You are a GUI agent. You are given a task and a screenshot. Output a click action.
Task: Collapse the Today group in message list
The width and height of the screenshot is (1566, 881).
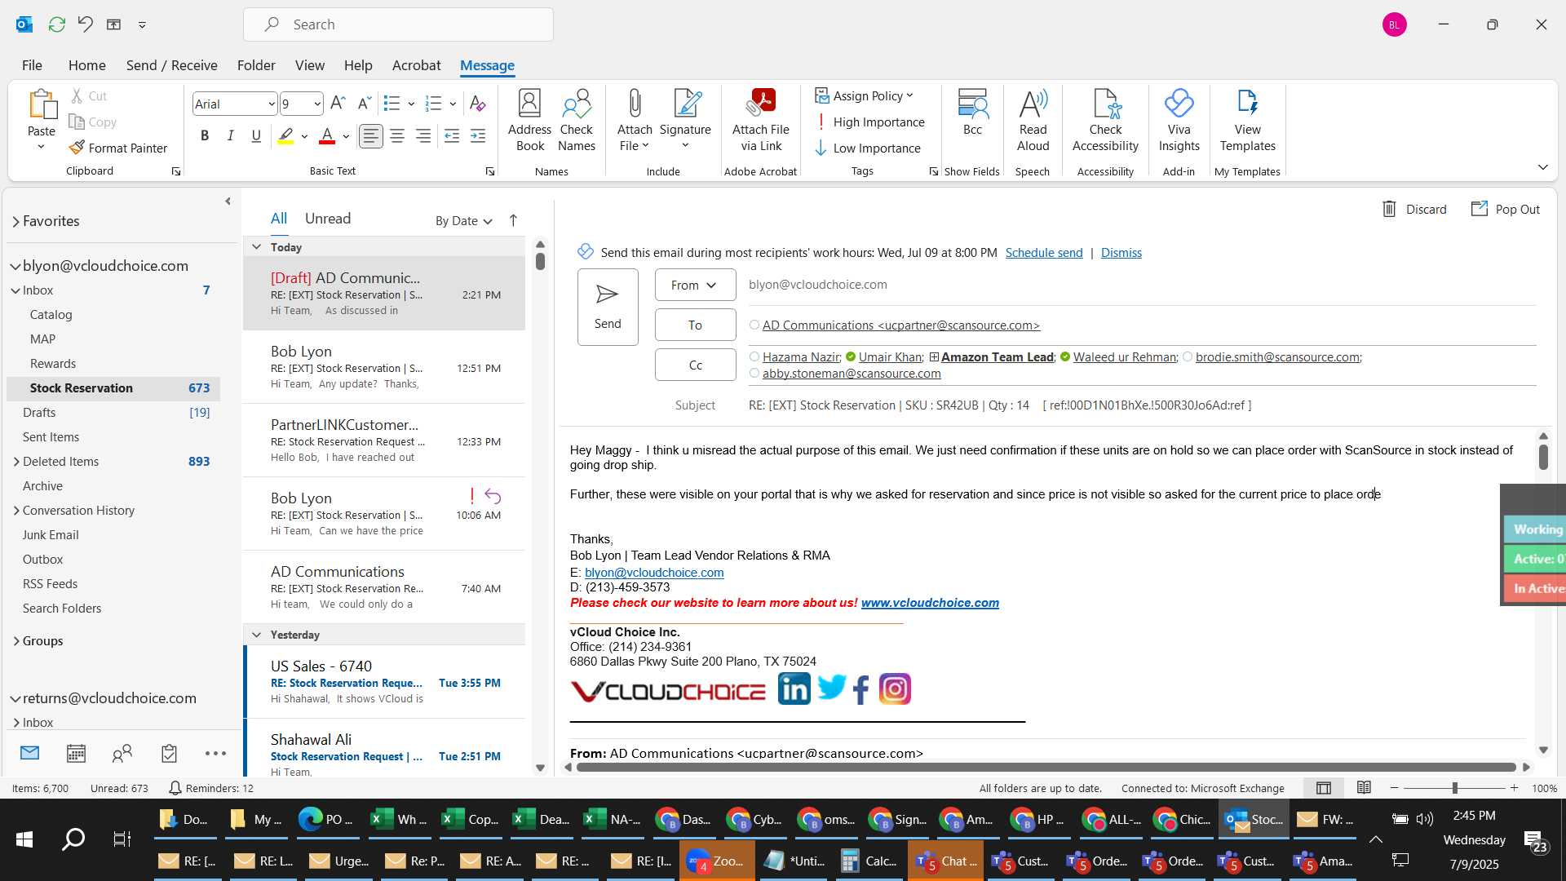pyautogui.click(x=256, y=247)
